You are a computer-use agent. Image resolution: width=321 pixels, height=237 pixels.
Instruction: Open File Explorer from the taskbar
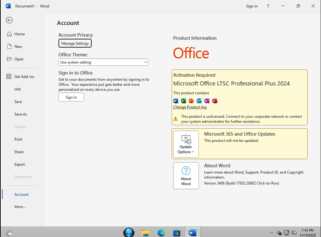pos(145,232)
